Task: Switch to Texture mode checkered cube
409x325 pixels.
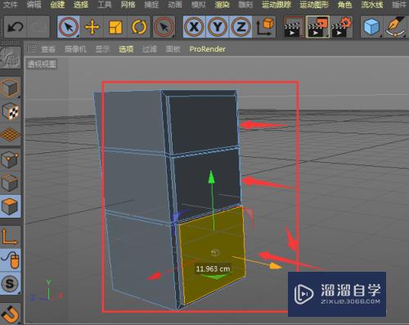Action: tap(11, 111)
